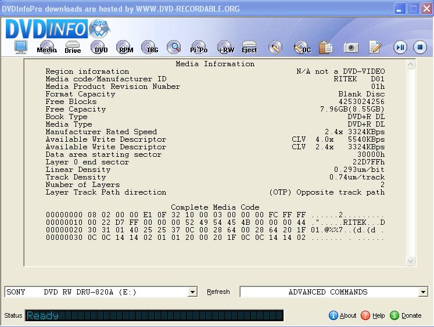The height and width of the screenshot is (327, 434).
Task: Click '(OTP) Opposite track path' value
Action: pyautogui.click(x=327, y=192)
